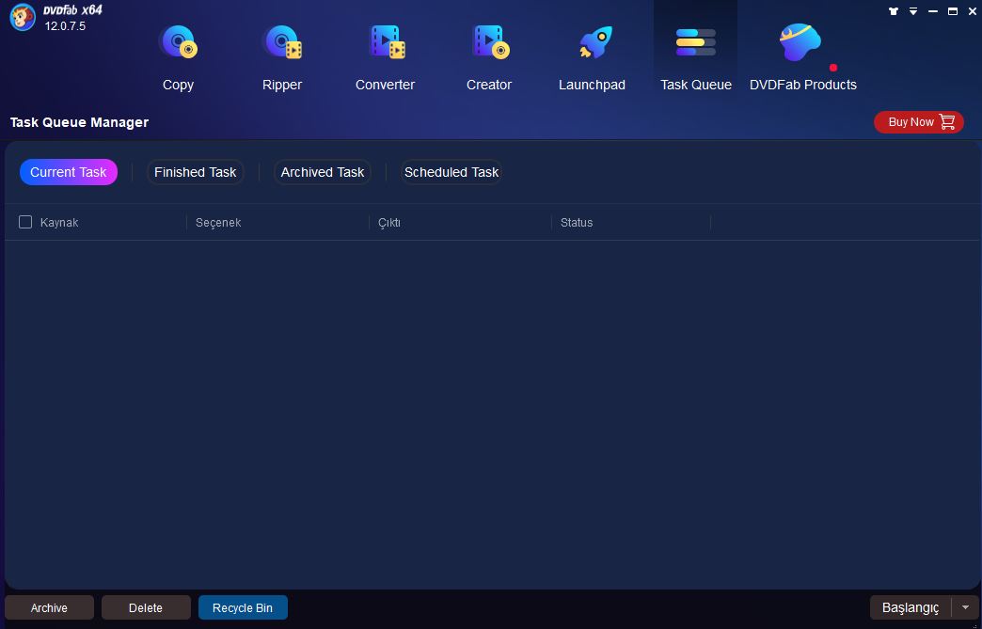Open the skin shirt icon in title bar
This screenshot has width=982, height=629.
(894, 11)
